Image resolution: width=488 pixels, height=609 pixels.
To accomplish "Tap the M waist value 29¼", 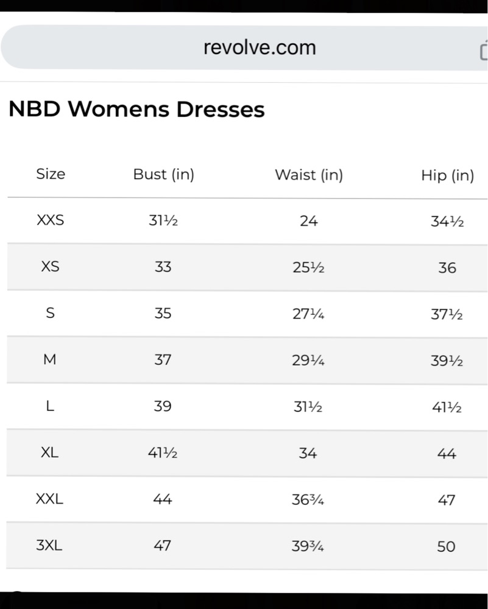I will point(308,361).
